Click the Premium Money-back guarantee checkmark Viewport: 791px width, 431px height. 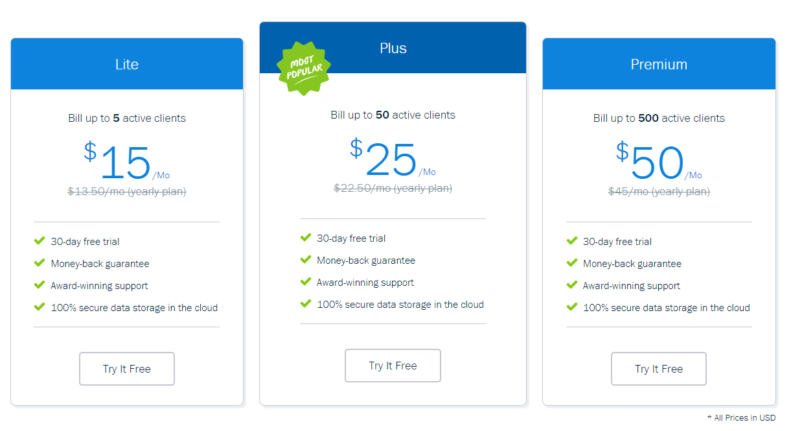click(571, 263)
